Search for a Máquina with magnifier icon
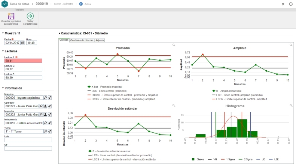Screen dimensions: 296x166 45,97
